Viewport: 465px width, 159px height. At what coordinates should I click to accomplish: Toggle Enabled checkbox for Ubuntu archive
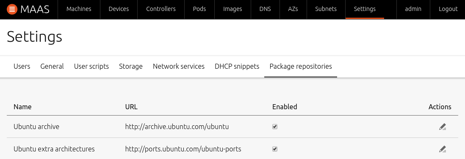click(275, 127)
